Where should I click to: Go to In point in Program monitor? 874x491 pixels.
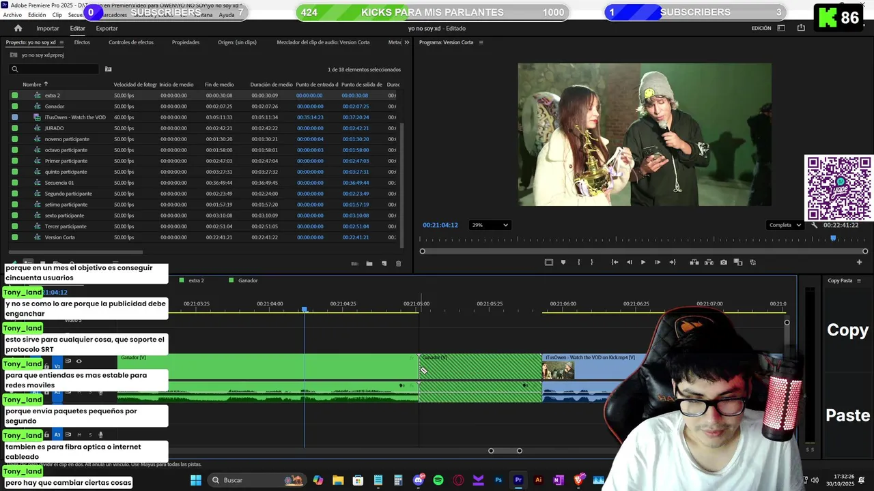[x=615, y=262]
